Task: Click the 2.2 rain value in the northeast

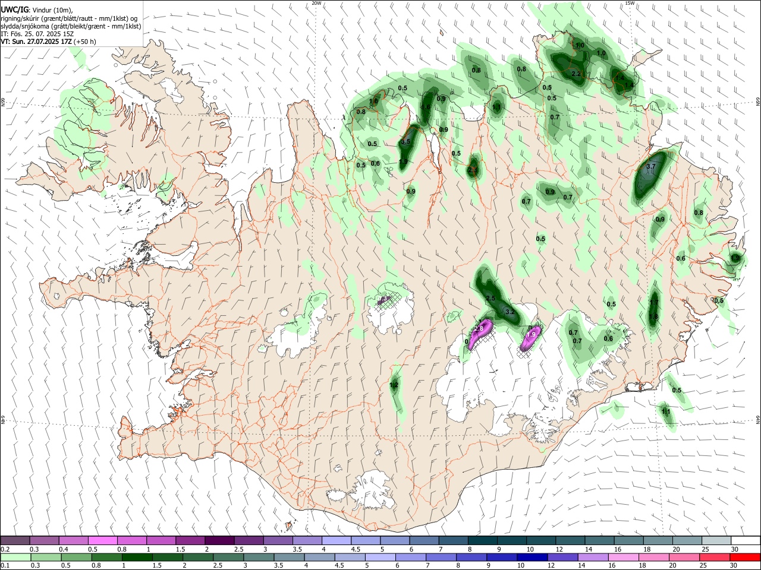Action: (x=576, y=74)
